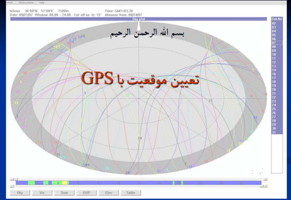Select satellite 12 in Sat.No list
The image size is (291, 200).
277,62
